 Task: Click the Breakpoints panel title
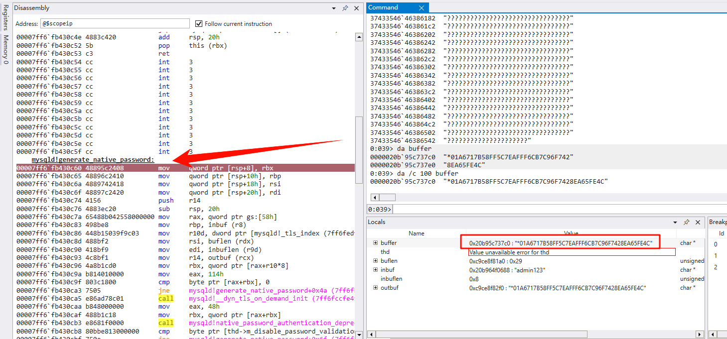pos(718,222)
